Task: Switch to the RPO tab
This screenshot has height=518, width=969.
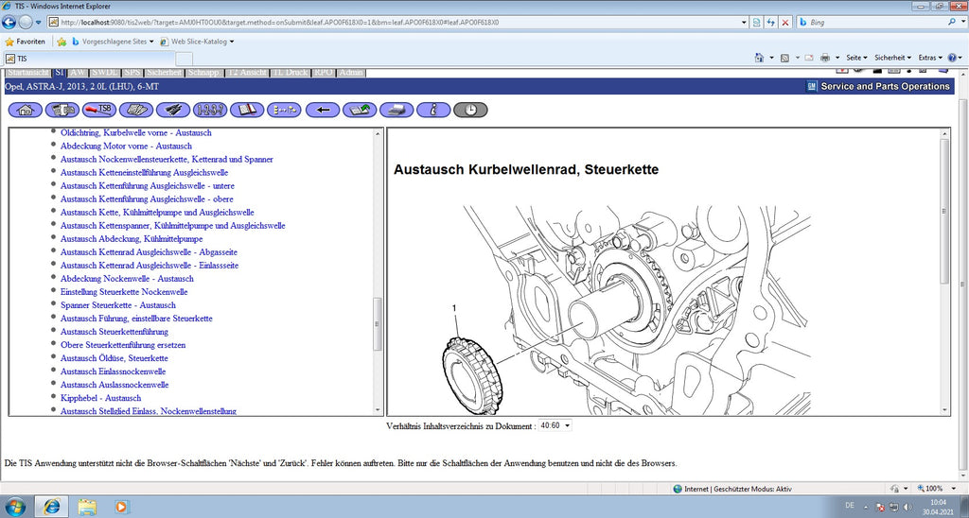Action: [324, 72]
